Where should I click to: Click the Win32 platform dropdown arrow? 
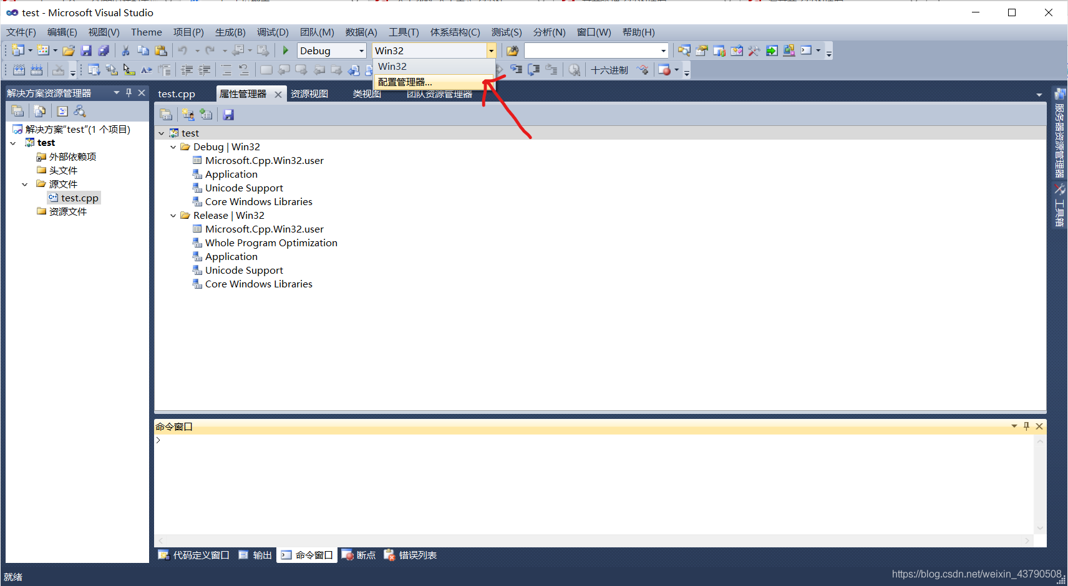pyautogui.click(x=492, y=51)
